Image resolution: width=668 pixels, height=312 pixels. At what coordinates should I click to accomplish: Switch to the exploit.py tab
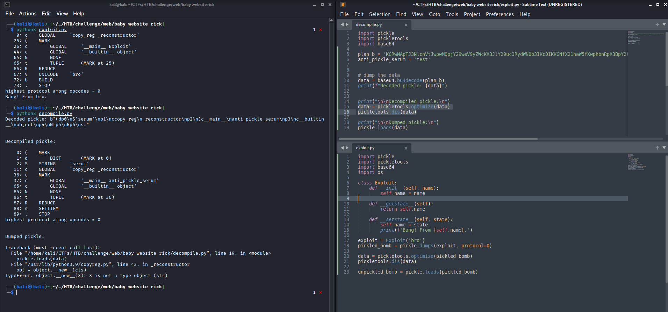click(365, 148)
